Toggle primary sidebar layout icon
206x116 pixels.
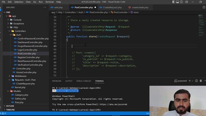point(174,2)
